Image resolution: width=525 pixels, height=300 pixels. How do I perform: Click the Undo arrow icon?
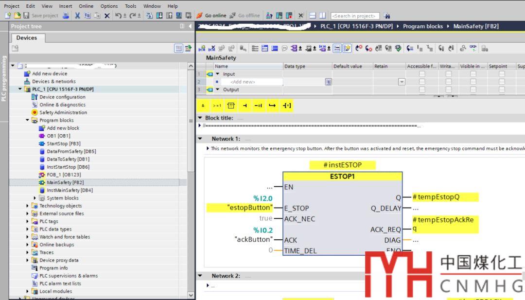click(x=118, y=16)
